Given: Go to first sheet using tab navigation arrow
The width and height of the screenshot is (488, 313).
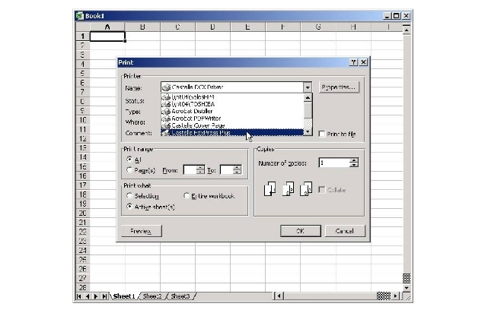Looking at the screenshot, I should point(80,296).
